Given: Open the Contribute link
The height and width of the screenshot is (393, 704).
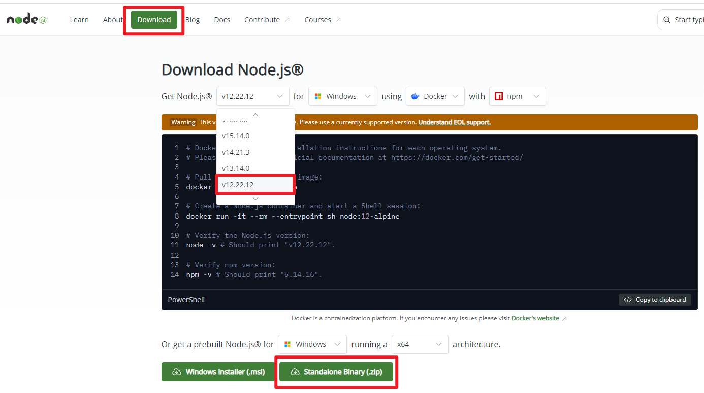Looking at the screenshot, I should (x=262, y=20).
